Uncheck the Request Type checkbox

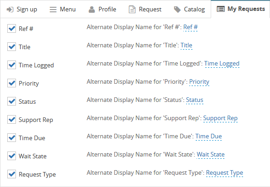point(11,174)
